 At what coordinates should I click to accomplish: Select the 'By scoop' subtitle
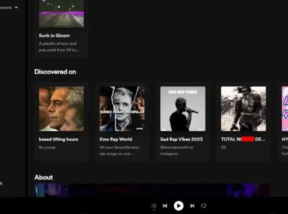47,147
